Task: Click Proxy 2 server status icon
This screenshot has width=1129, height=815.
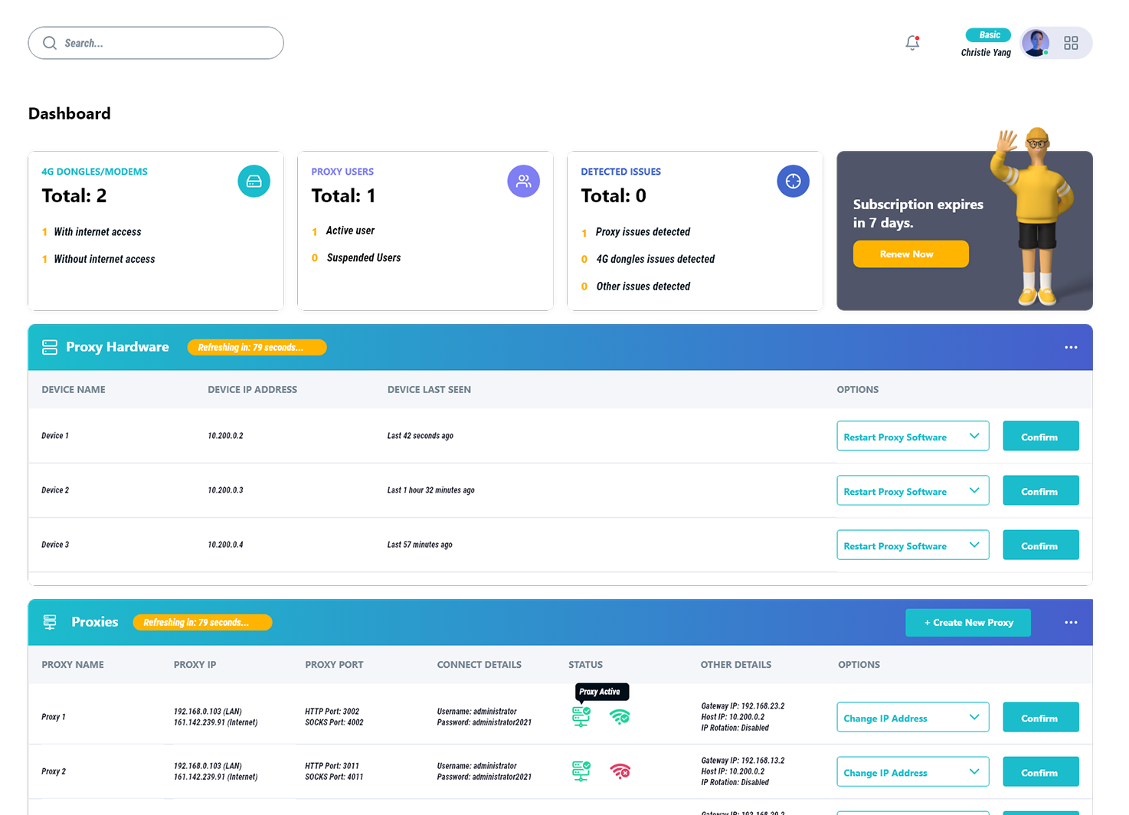Action: click(x=581, y=771)
